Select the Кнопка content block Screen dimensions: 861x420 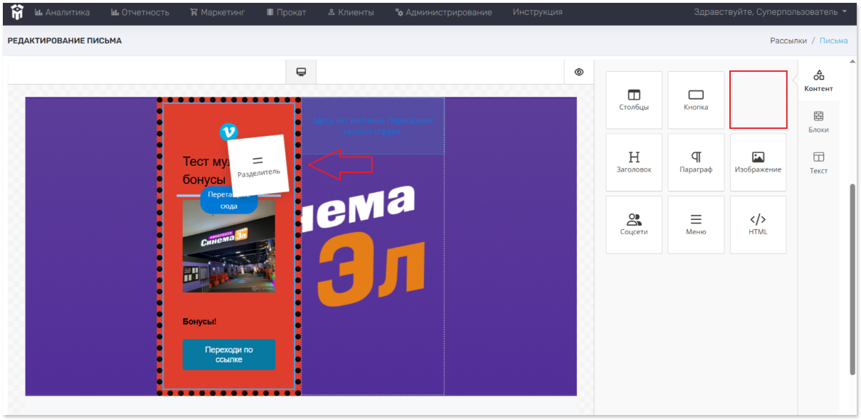(696, 100)
